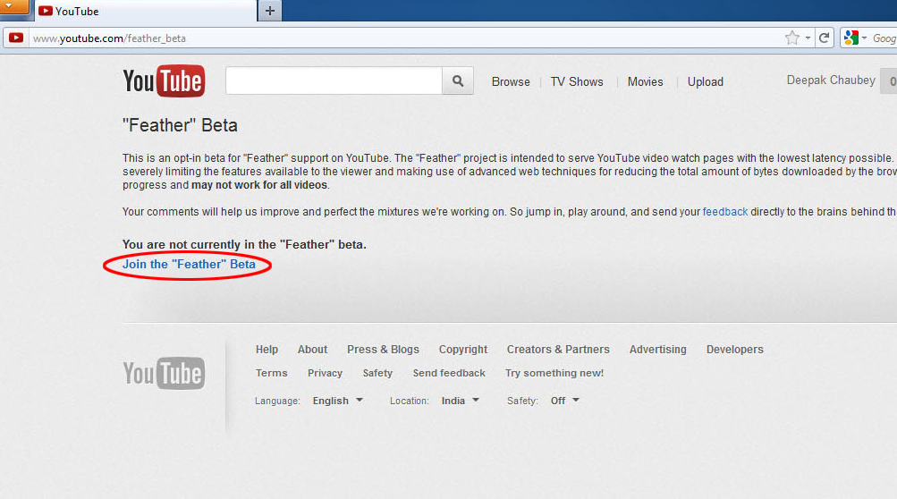The width and height of the screenshot is (897, 499).
Task: Click Try something new! link
Action: pyautogui.click(x=554, y=373)
